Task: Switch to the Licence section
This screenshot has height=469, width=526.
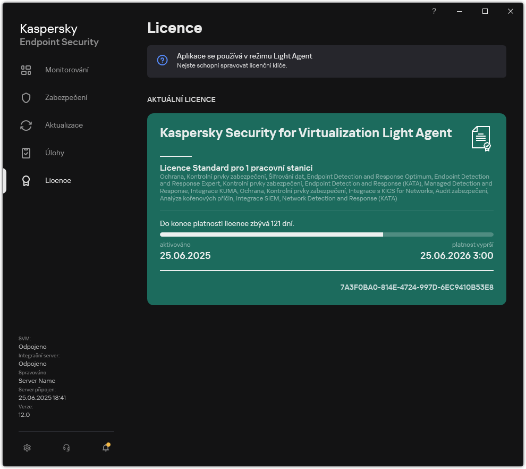Action: point(58,180)
